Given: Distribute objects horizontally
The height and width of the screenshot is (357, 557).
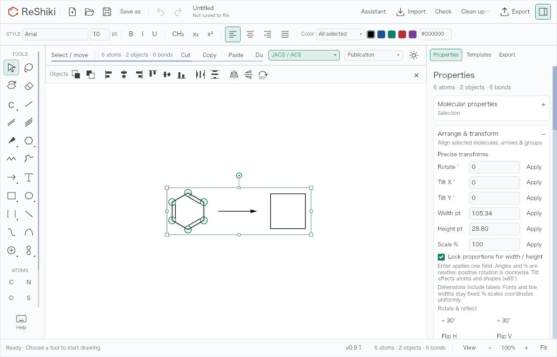Looking at the screenshot, I should click(x=200, y=74).
